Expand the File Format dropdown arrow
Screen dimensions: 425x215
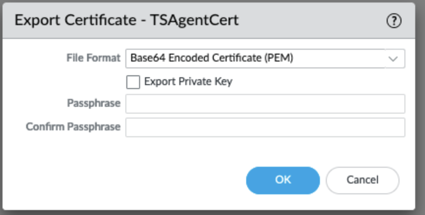coord(393,59)
